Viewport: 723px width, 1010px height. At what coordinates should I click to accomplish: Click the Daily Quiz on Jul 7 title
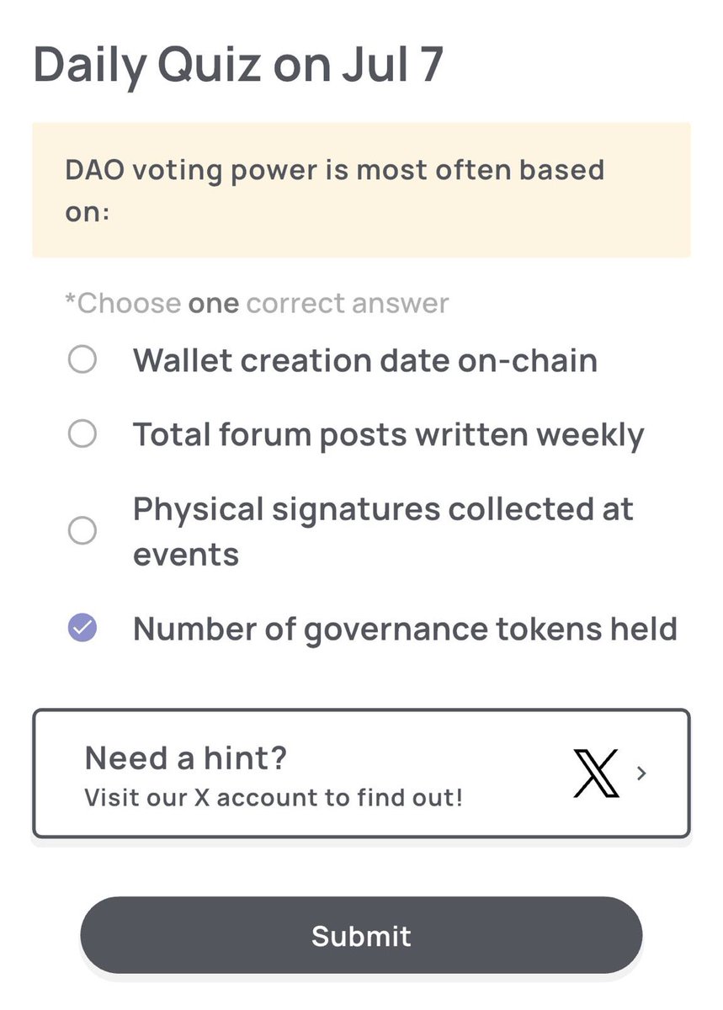coord(237,65)
